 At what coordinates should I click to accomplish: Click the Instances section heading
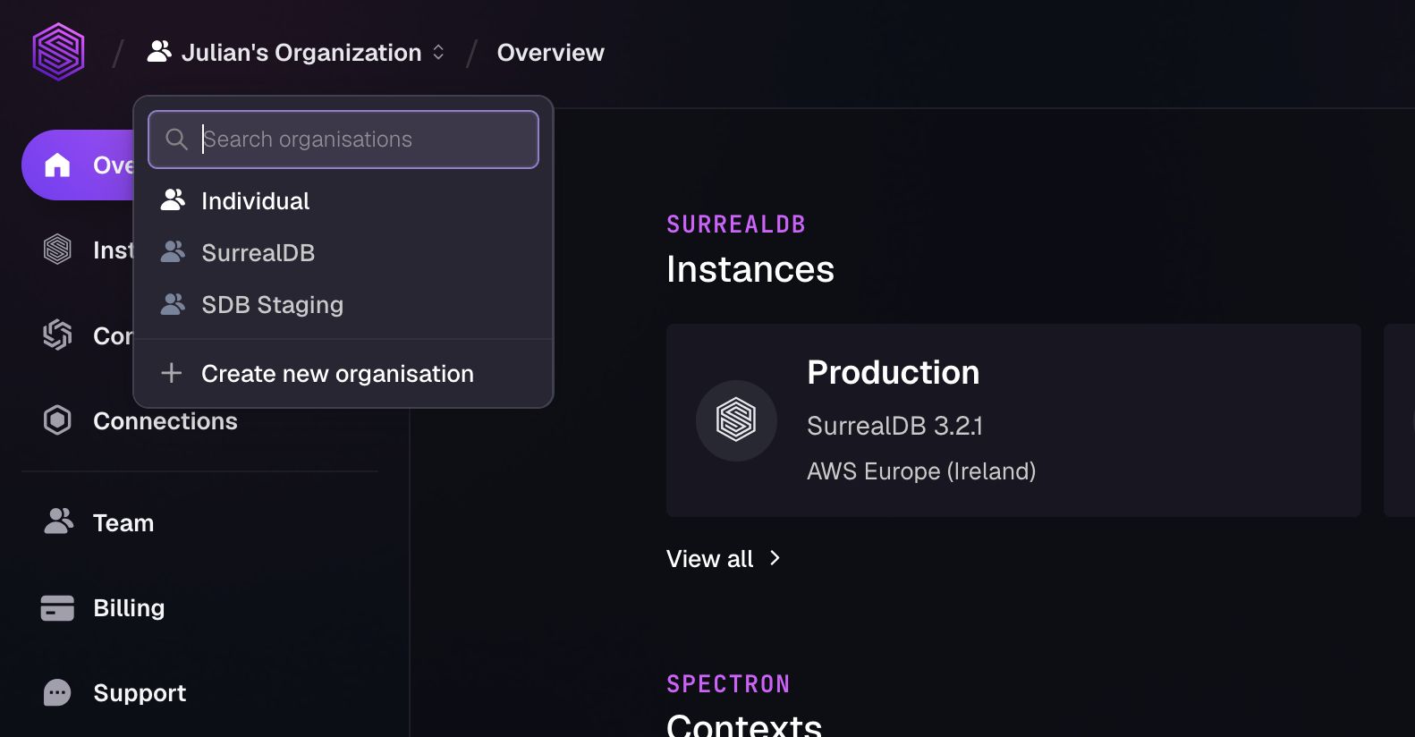(x=750, y=269)
